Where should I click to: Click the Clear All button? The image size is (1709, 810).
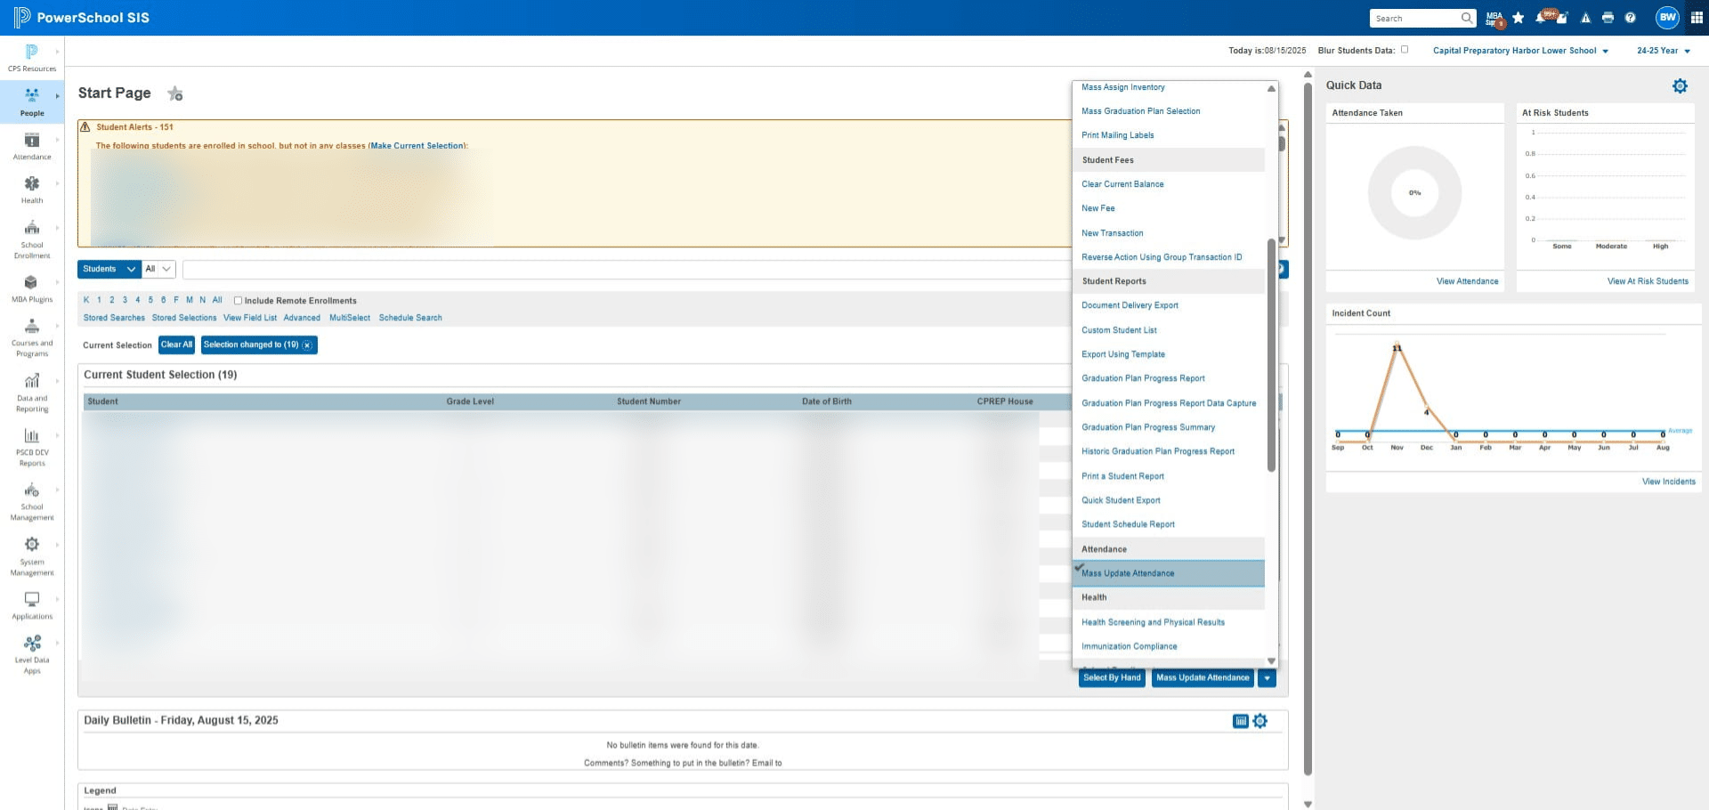(x=176, y=344)
